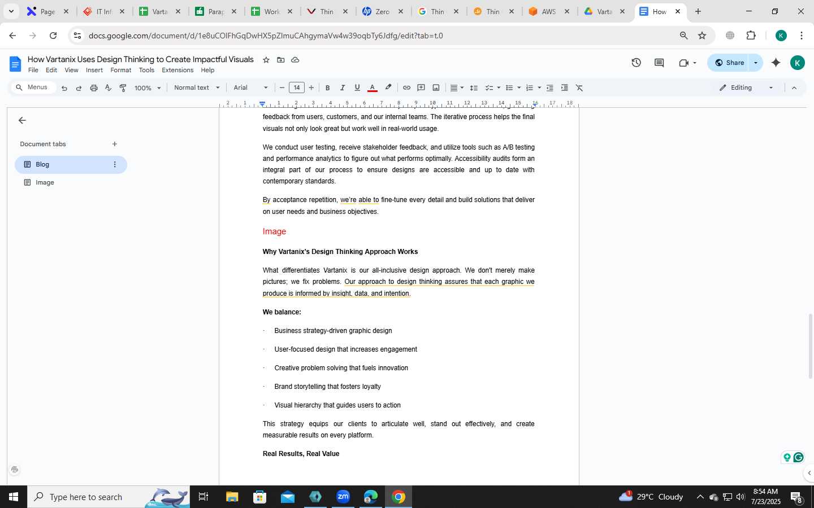Screen dimensions: 814x508
Task: Run spelling and grammar check
Action: 108,88
